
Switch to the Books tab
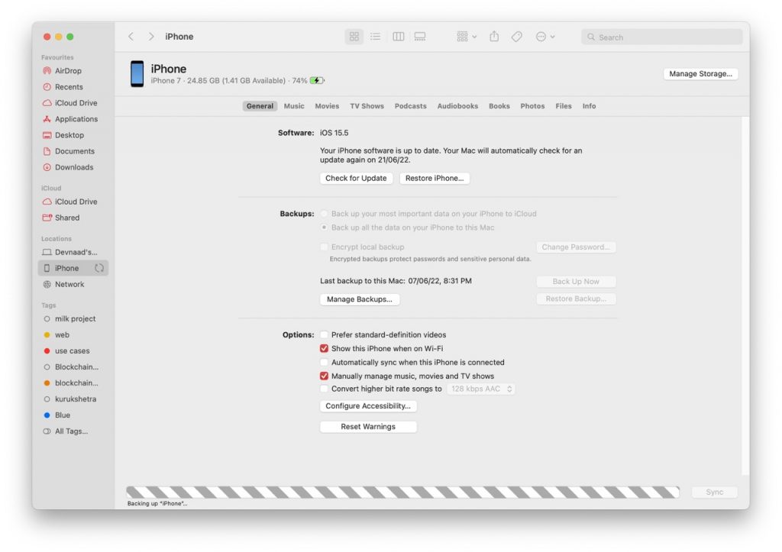(x=499, y=105)
